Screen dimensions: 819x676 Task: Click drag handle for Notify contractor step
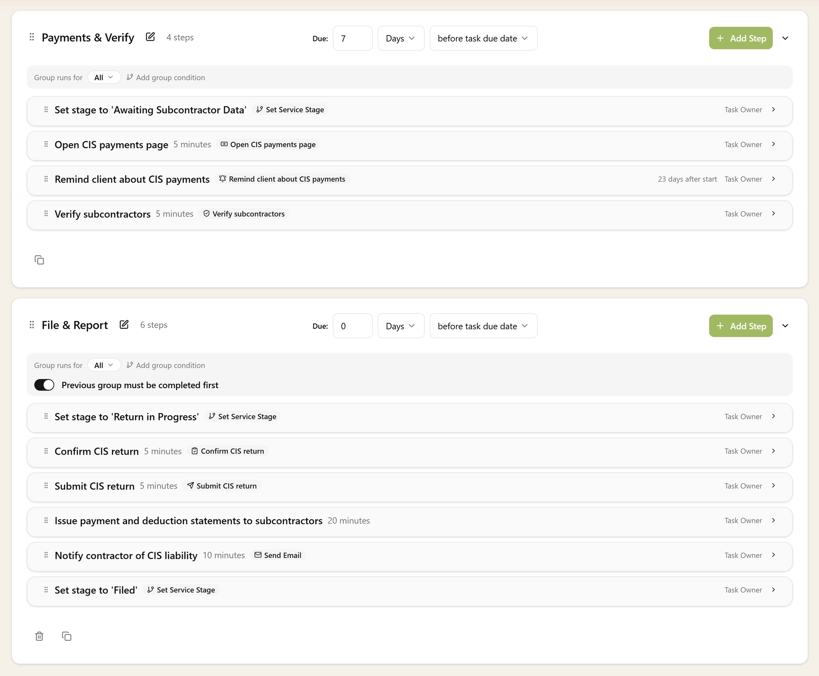coord(46,555)
